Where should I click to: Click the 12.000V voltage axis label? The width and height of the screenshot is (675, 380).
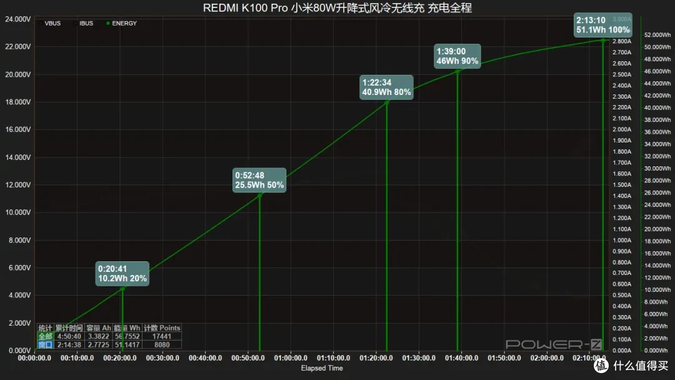point(18,184)
